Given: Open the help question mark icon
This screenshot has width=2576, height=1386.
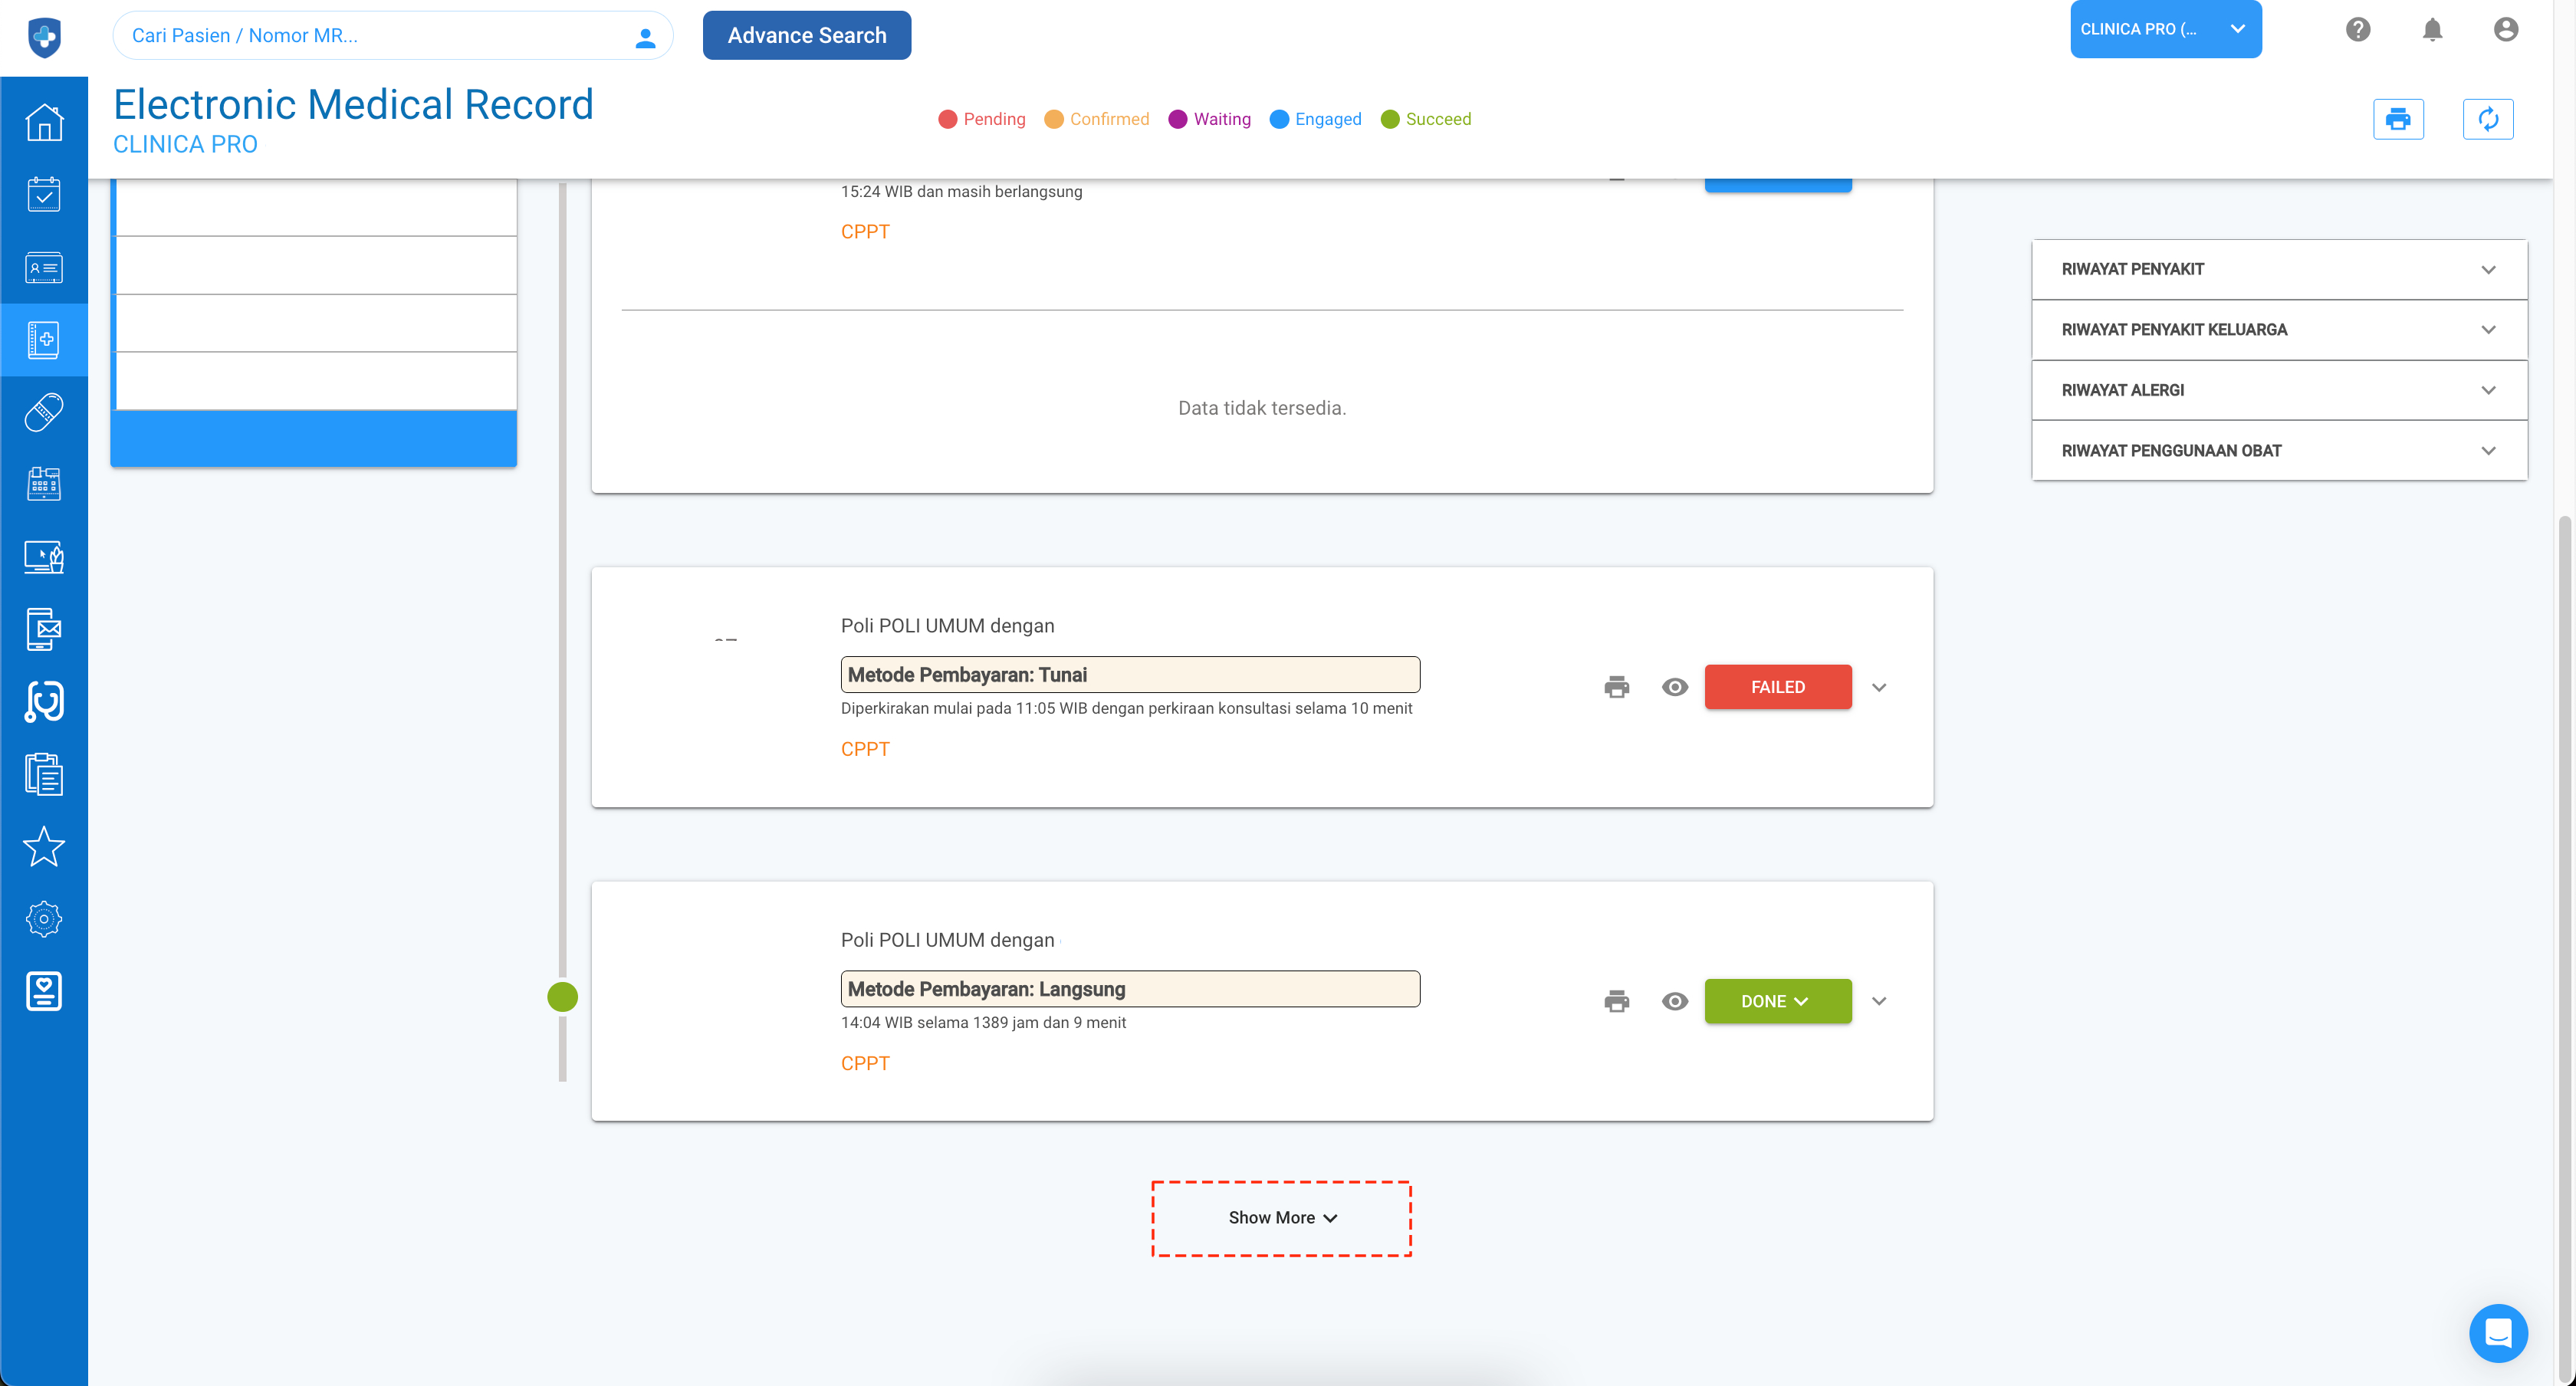Looking at the screenshot, I should [2358, 30].
